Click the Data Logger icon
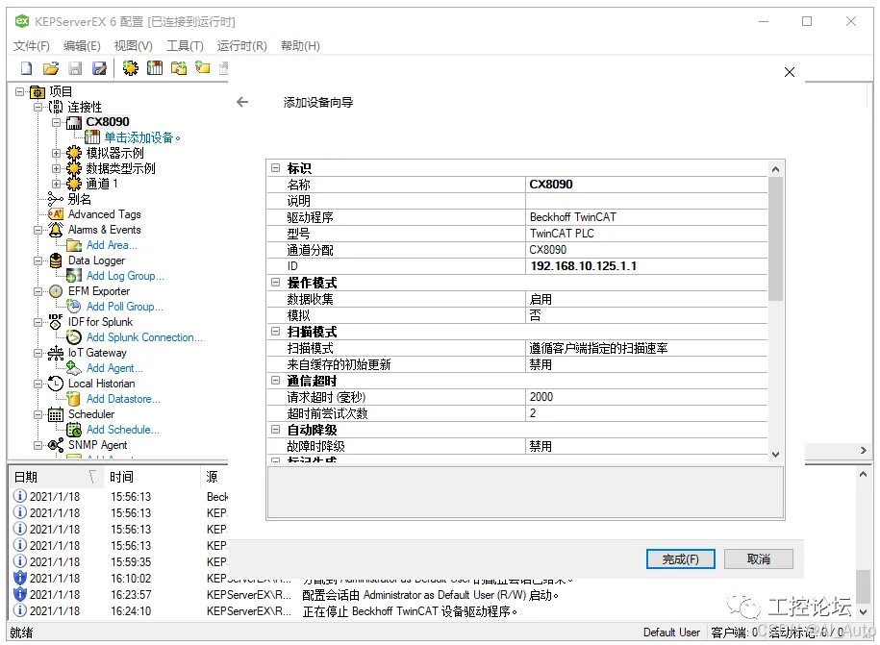The height and width of the screenshot is (645, 880). pyautogui.click(x=56, y=260)
